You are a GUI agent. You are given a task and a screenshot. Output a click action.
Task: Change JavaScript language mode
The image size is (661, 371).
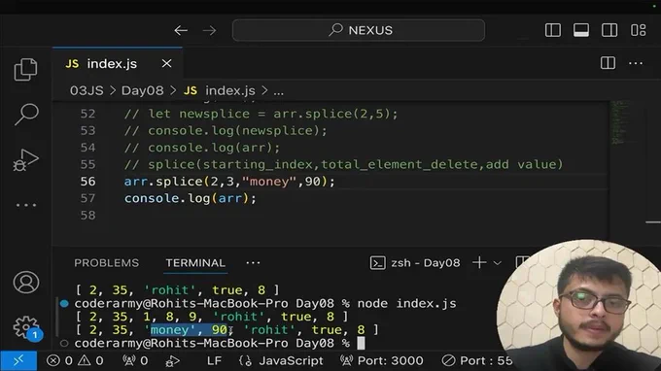tap(281, 361)
